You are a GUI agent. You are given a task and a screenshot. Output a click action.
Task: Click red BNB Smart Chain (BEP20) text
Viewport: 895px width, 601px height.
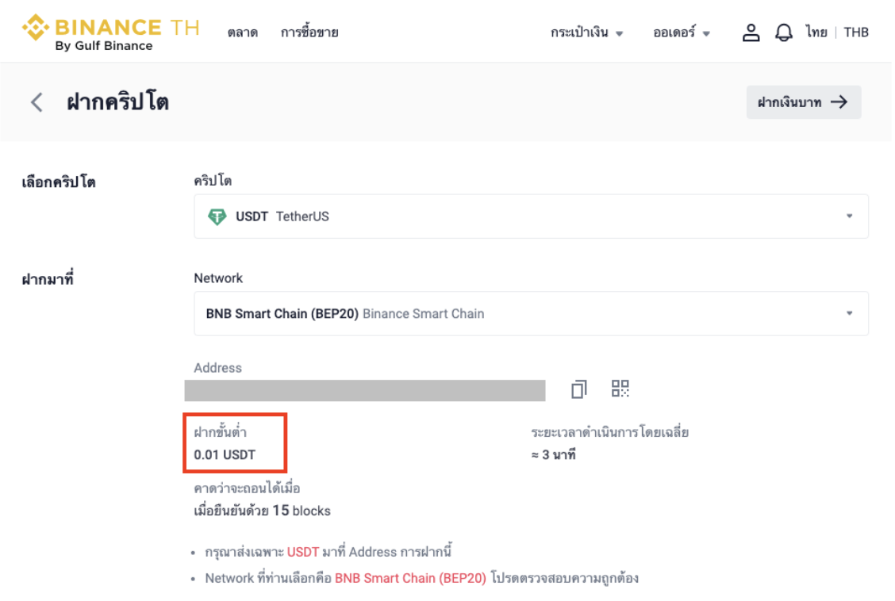coord(410,578)
